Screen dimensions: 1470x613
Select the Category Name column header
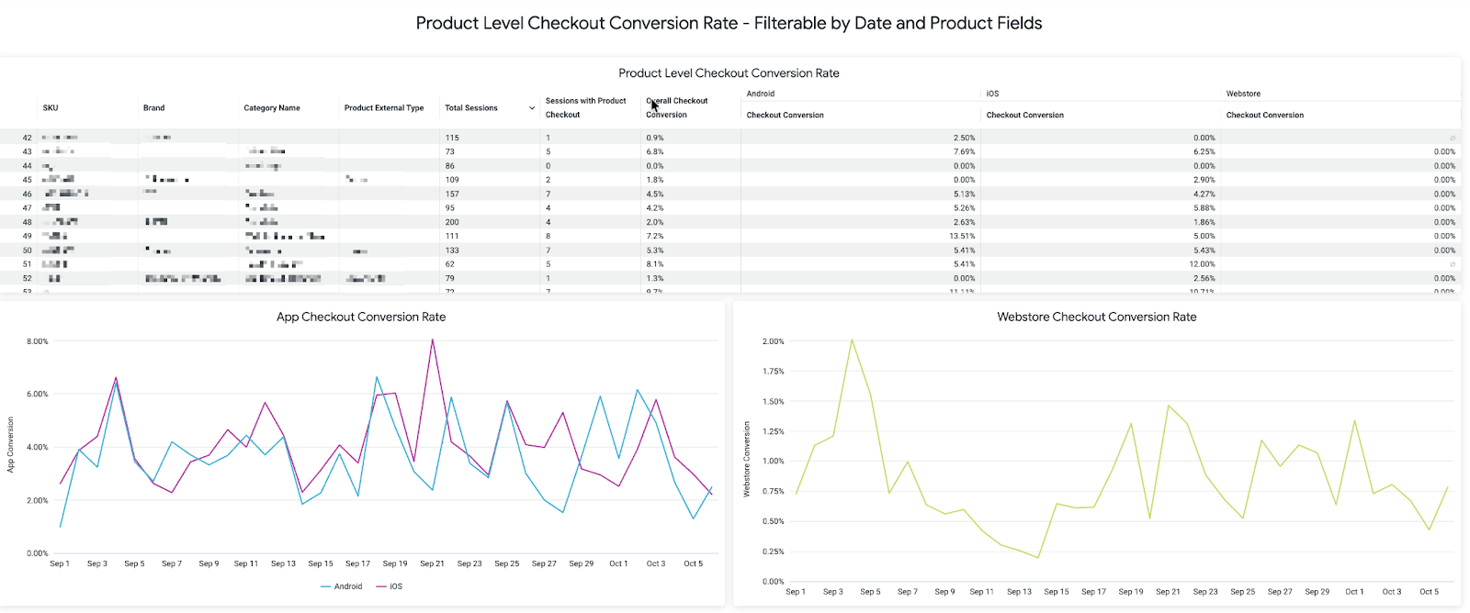pyautogui.click(x=272, y=108)
